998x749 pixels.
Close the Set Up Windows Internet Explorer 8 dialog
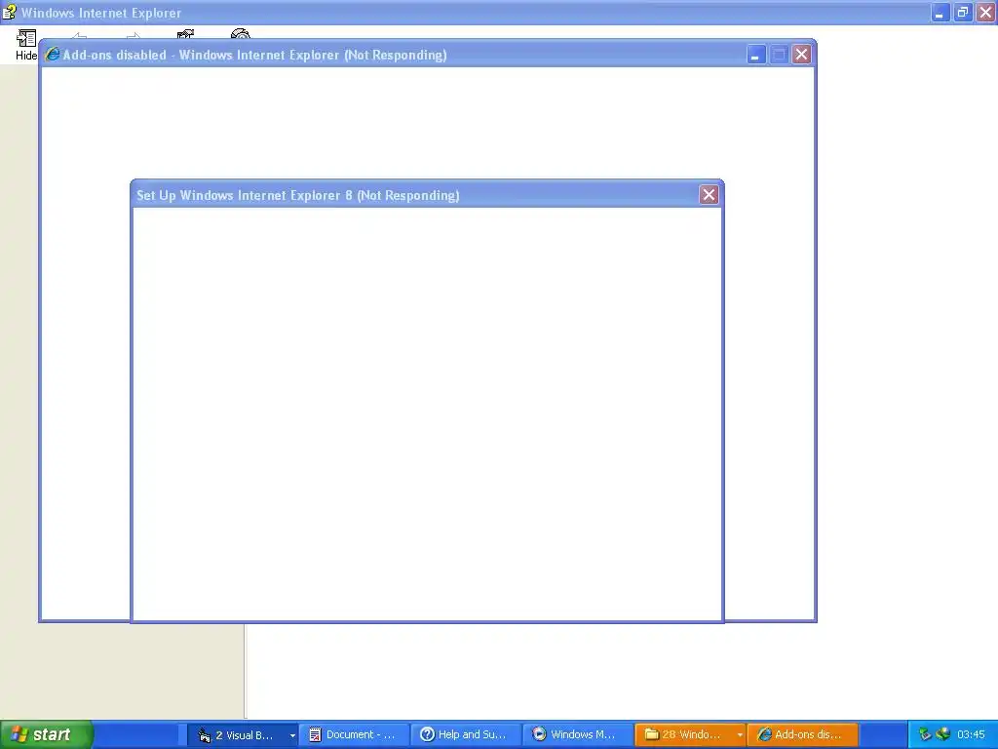[710, 195]
